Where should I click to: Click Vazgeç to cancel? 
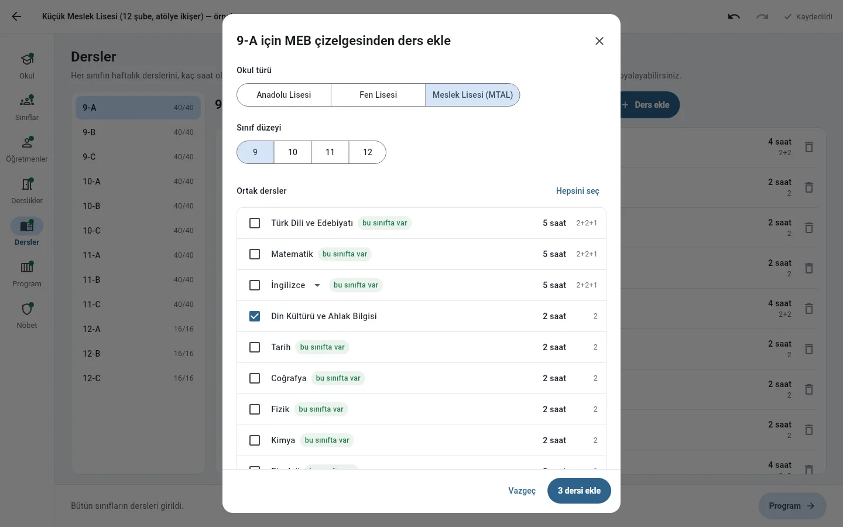pos(522,491)
